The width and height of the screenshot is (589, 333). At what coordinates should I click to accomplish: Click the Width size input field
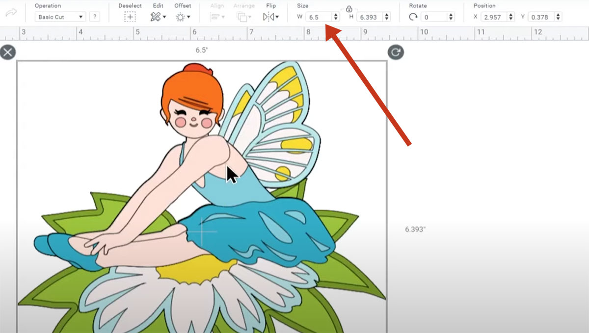coord(318,17)
